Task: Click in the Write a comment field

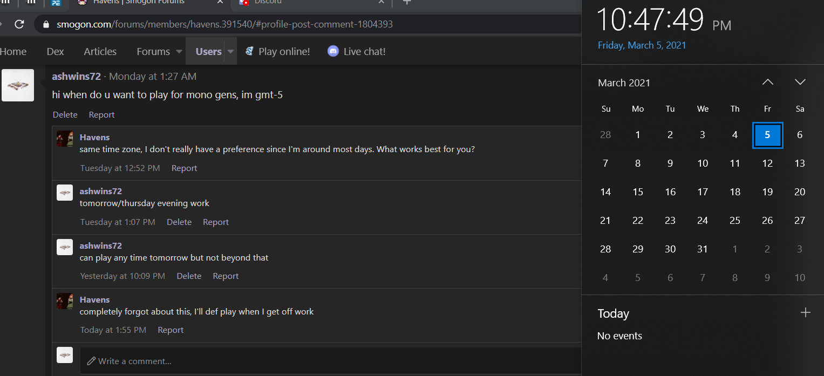Action: pyautogui.click(x=330, y=361)
